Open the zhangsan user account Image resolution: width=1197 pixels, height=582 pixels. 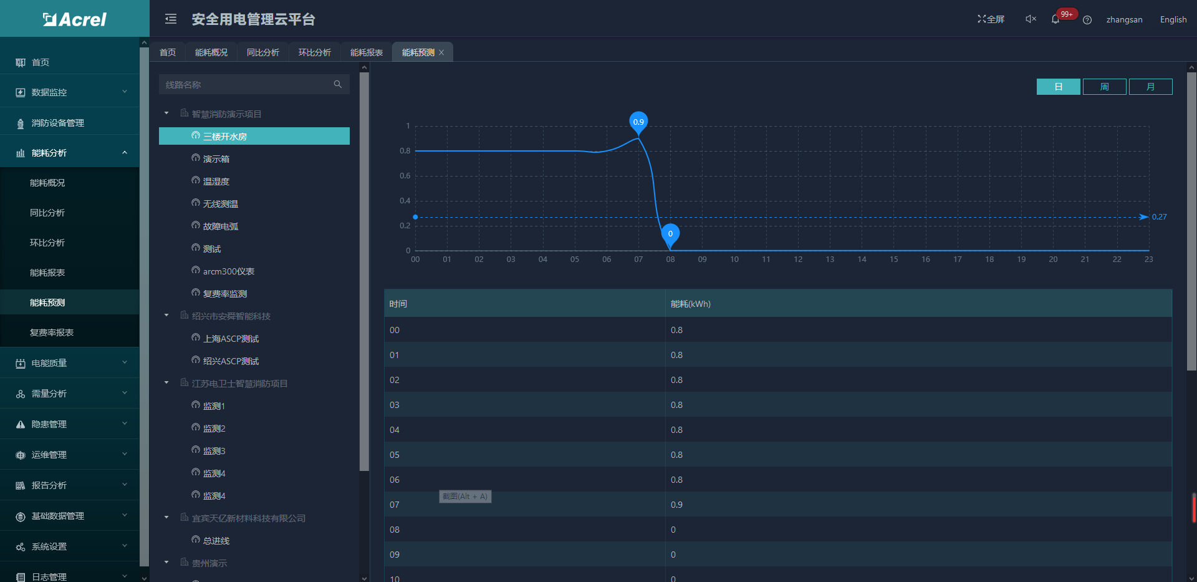coord(1124,19)
